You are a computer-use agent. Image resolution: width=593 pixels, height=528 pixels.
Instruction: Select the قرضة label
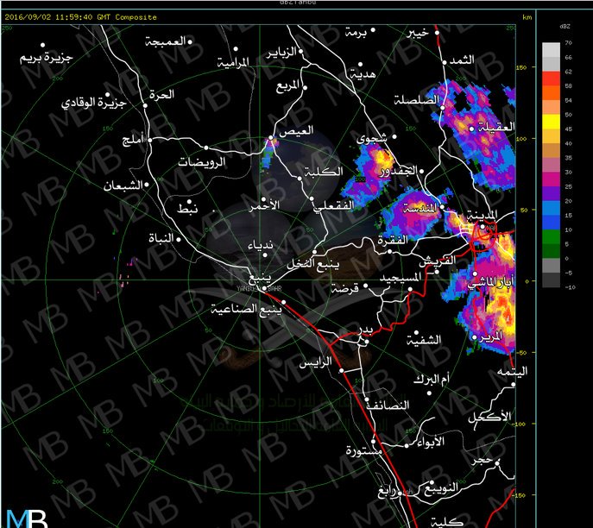pos(345,289)
